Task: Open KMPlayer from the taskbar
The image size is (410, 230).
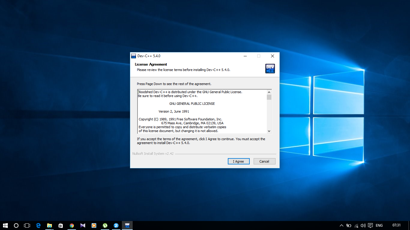Action: click(83, 226)
